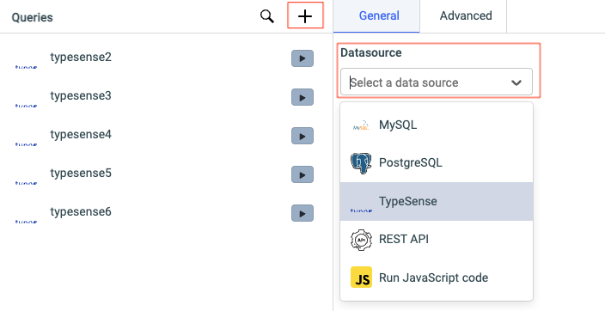Run the typesense4 query
This screenshot has height=311, width=605.
click(x=302, y=136)
